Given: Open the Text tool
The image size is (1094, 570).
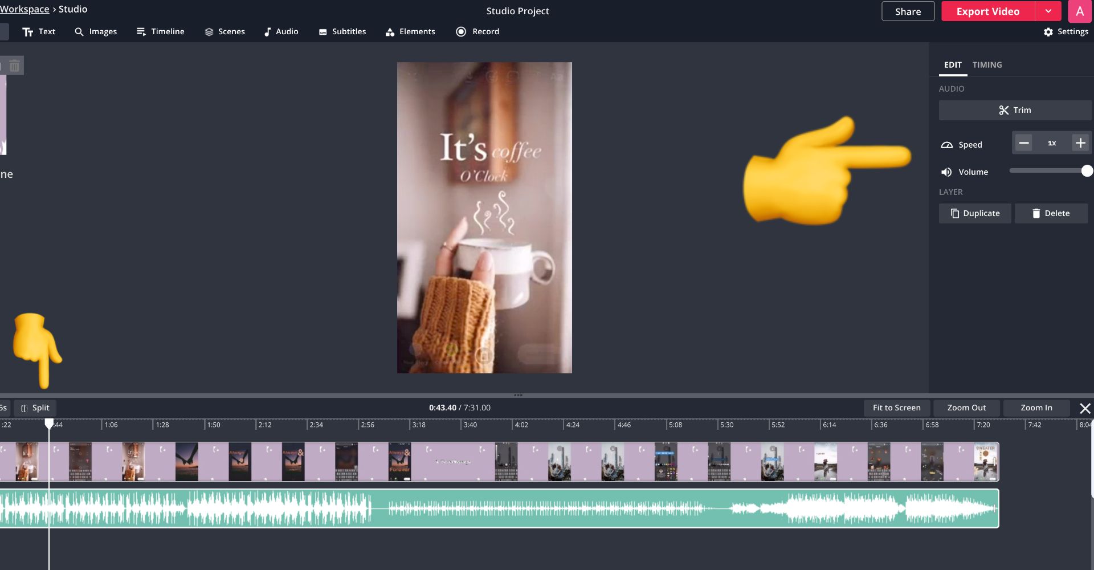Looking at the screenshot, I should click(39, 32).
